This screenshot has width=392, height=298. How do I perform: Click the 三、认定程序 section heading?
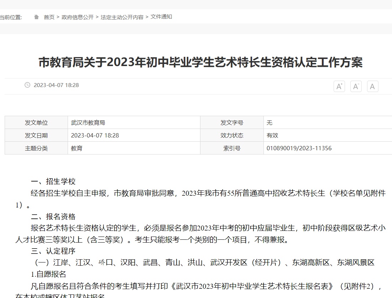(x=53, y=251)
